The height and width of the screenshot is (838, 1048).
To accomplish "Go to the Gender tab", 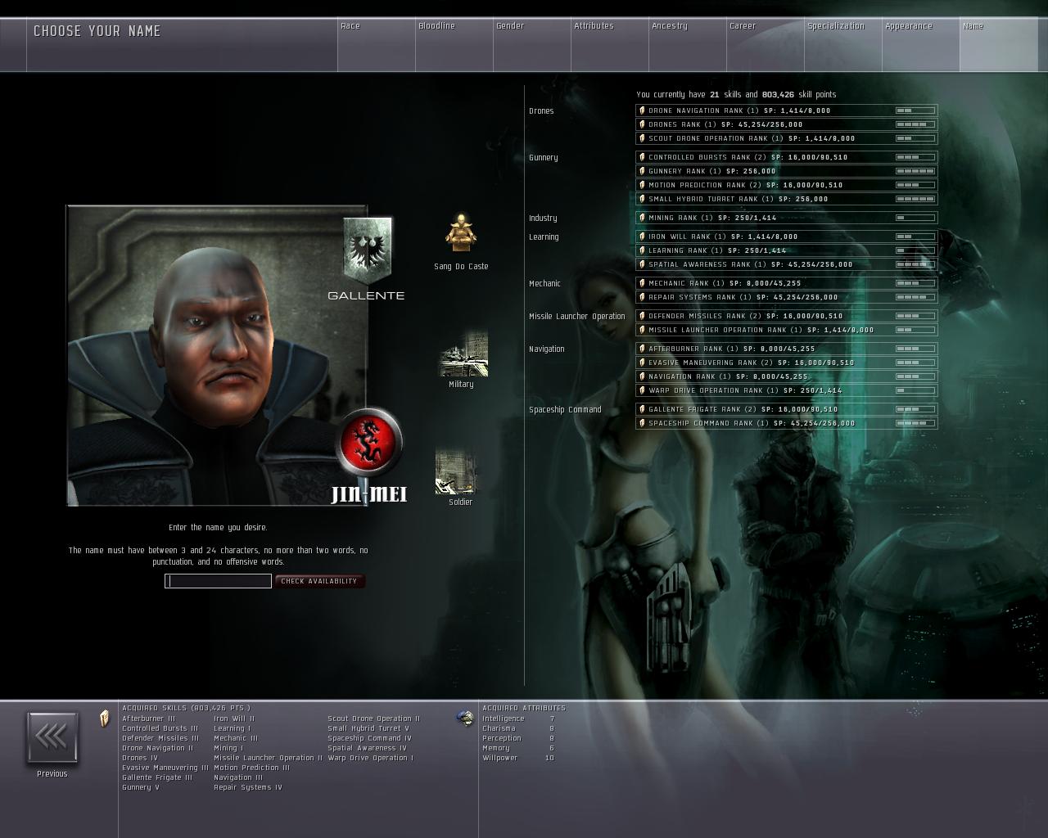I will tap(531, 44).
